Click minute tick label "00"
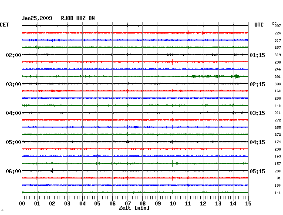The image size is (283, 215). (22, 204)
